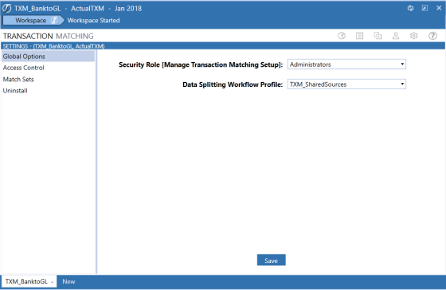Click the title text TXM_BanktoGL - ActualTXM

59,9
